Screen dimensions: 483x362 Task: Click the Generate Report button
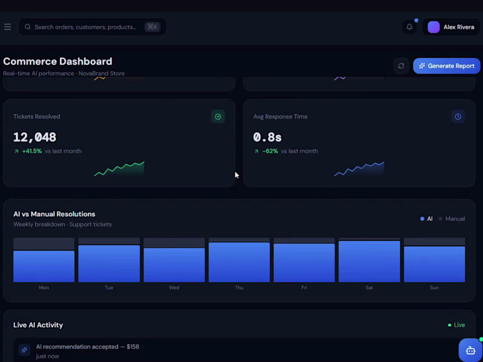click(446, 66)
